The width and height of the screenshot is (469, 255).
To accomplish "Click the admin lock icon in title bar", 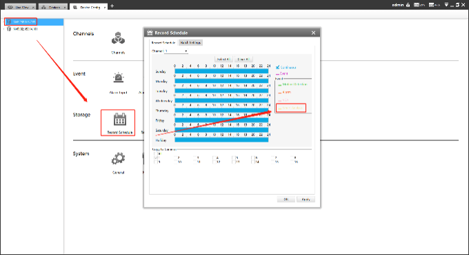I will tap(408, 5).
